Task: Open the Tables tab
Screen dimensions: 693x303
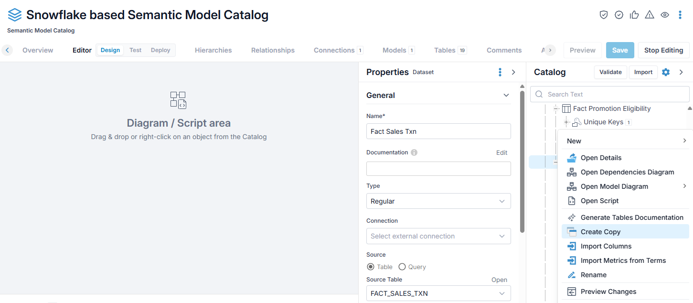Action: pos(450,50)
